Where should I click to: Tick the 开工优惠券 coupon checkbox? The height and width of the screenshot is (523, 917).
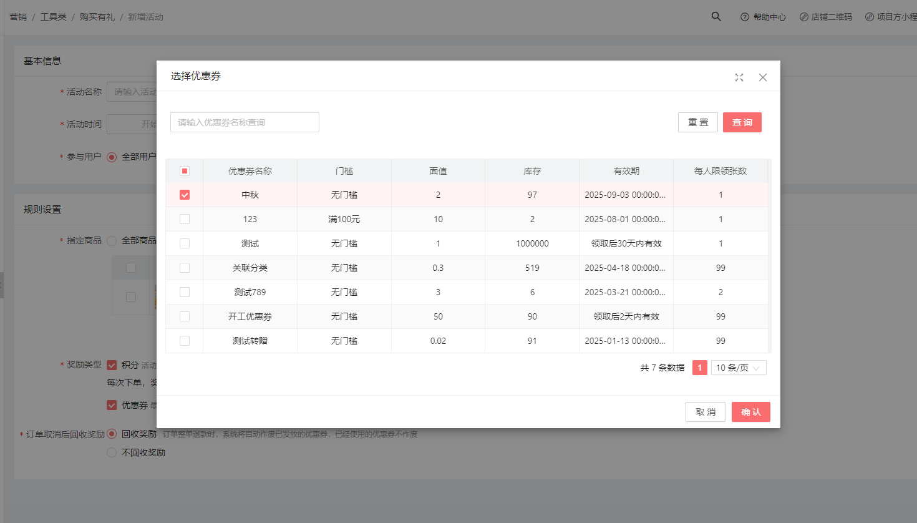tap(185, 316)
